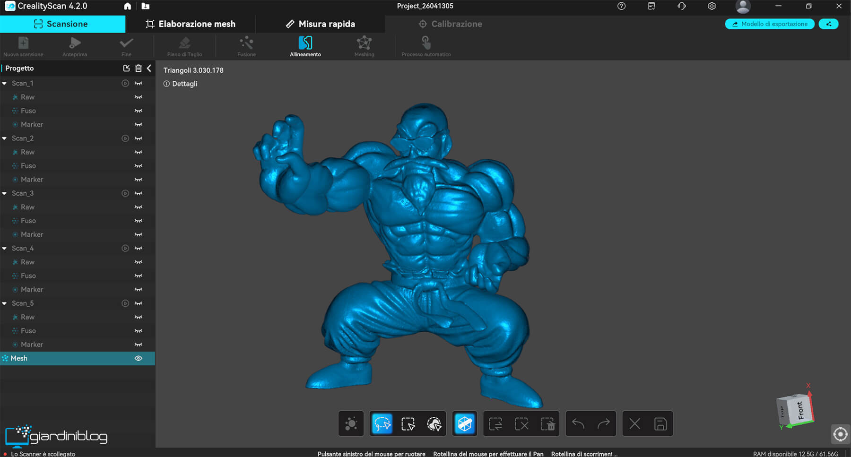Collapse the Progetto side panel
This screenshot has height=457, width=851.
pos(149,68)
